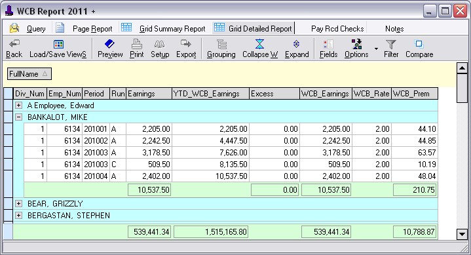Maximize the WCB Report window
The width and height of the screenshot is (471, 255).
tap(445, 11)
